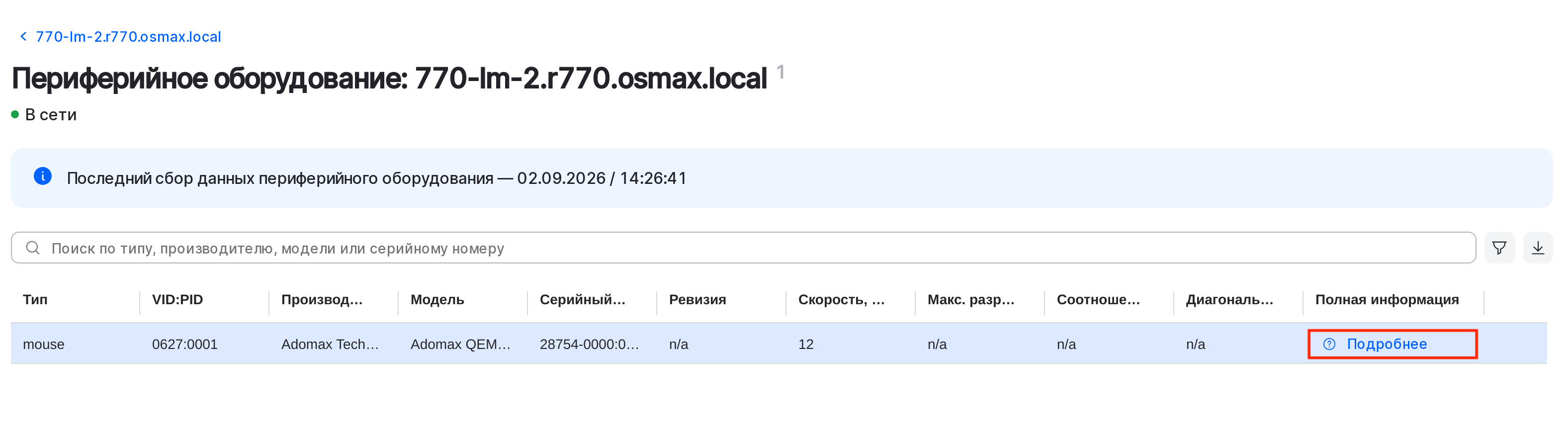Click the Серийный номер column header
The height and width of the screenshot is (427, 1566).
582,300
